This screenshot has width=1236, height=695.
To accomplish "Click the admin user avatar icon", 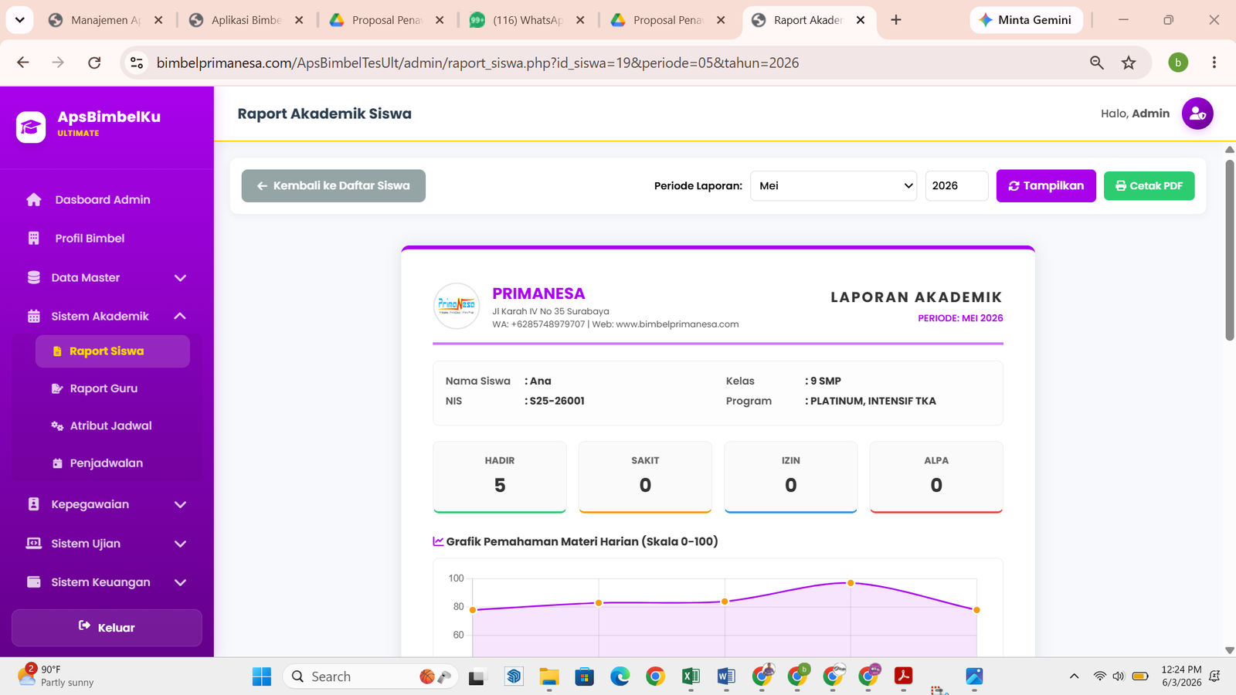I will tap(1197, 114).
